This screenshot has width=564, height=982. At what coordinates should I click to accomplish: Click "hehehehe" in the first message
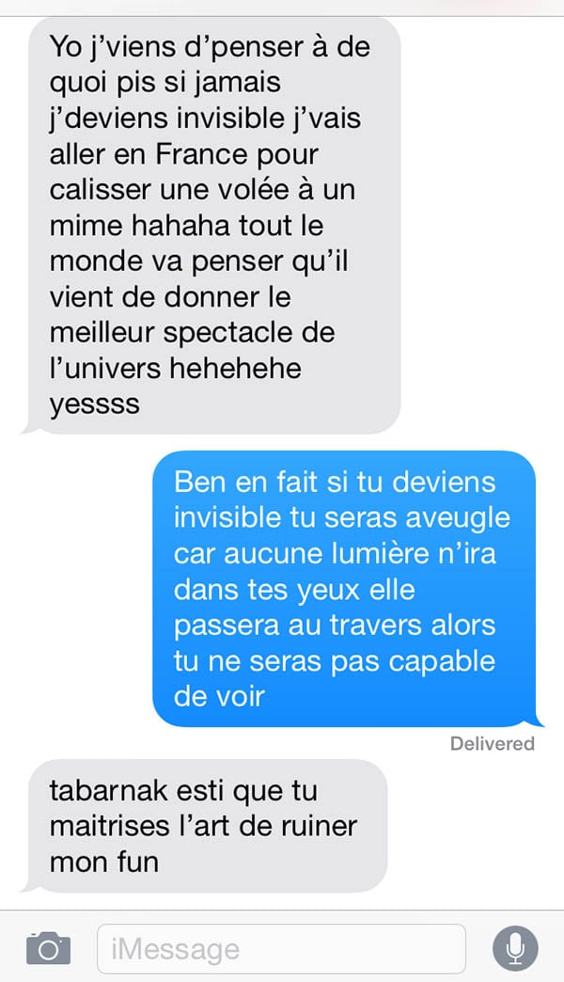click(x=235, y=368)
